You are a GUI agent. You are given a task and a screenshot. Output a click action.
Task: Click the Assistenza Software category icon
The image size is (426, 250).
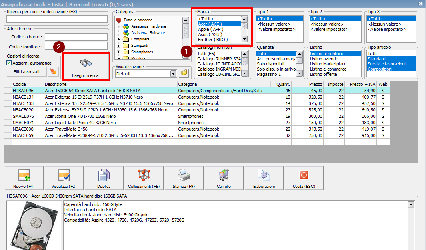(x=126, y=32)
